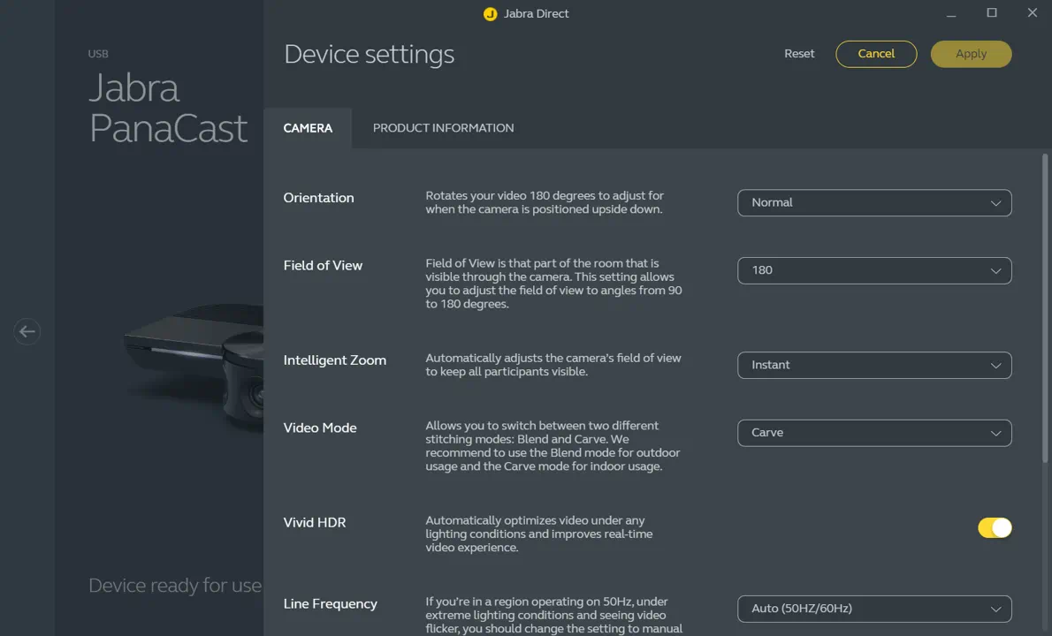Click the chevron in Line Frequency dropdown
The image size is (1052, 636).
(x=995, y=609)
